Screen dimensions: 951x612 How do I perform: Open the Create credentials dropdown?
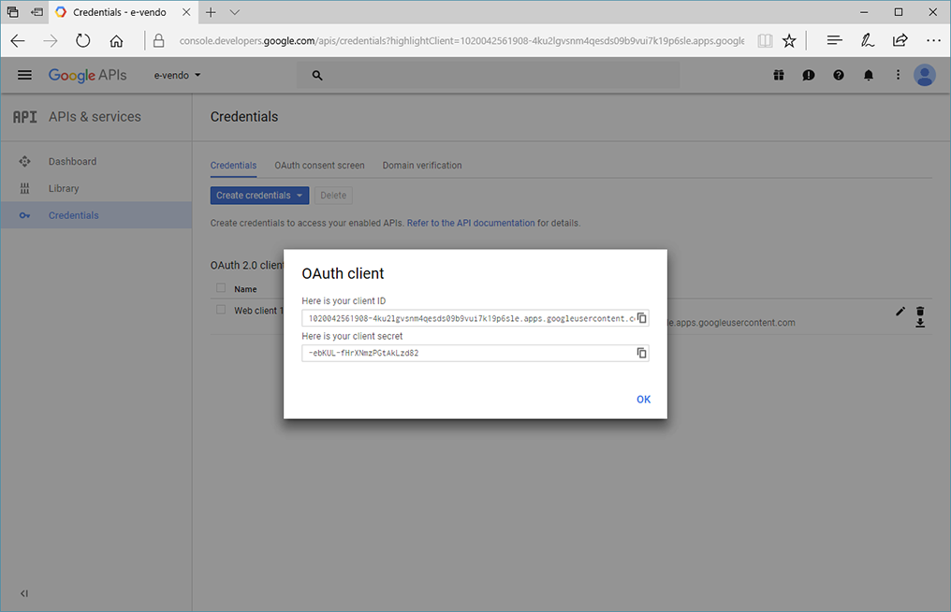(259, 196)
